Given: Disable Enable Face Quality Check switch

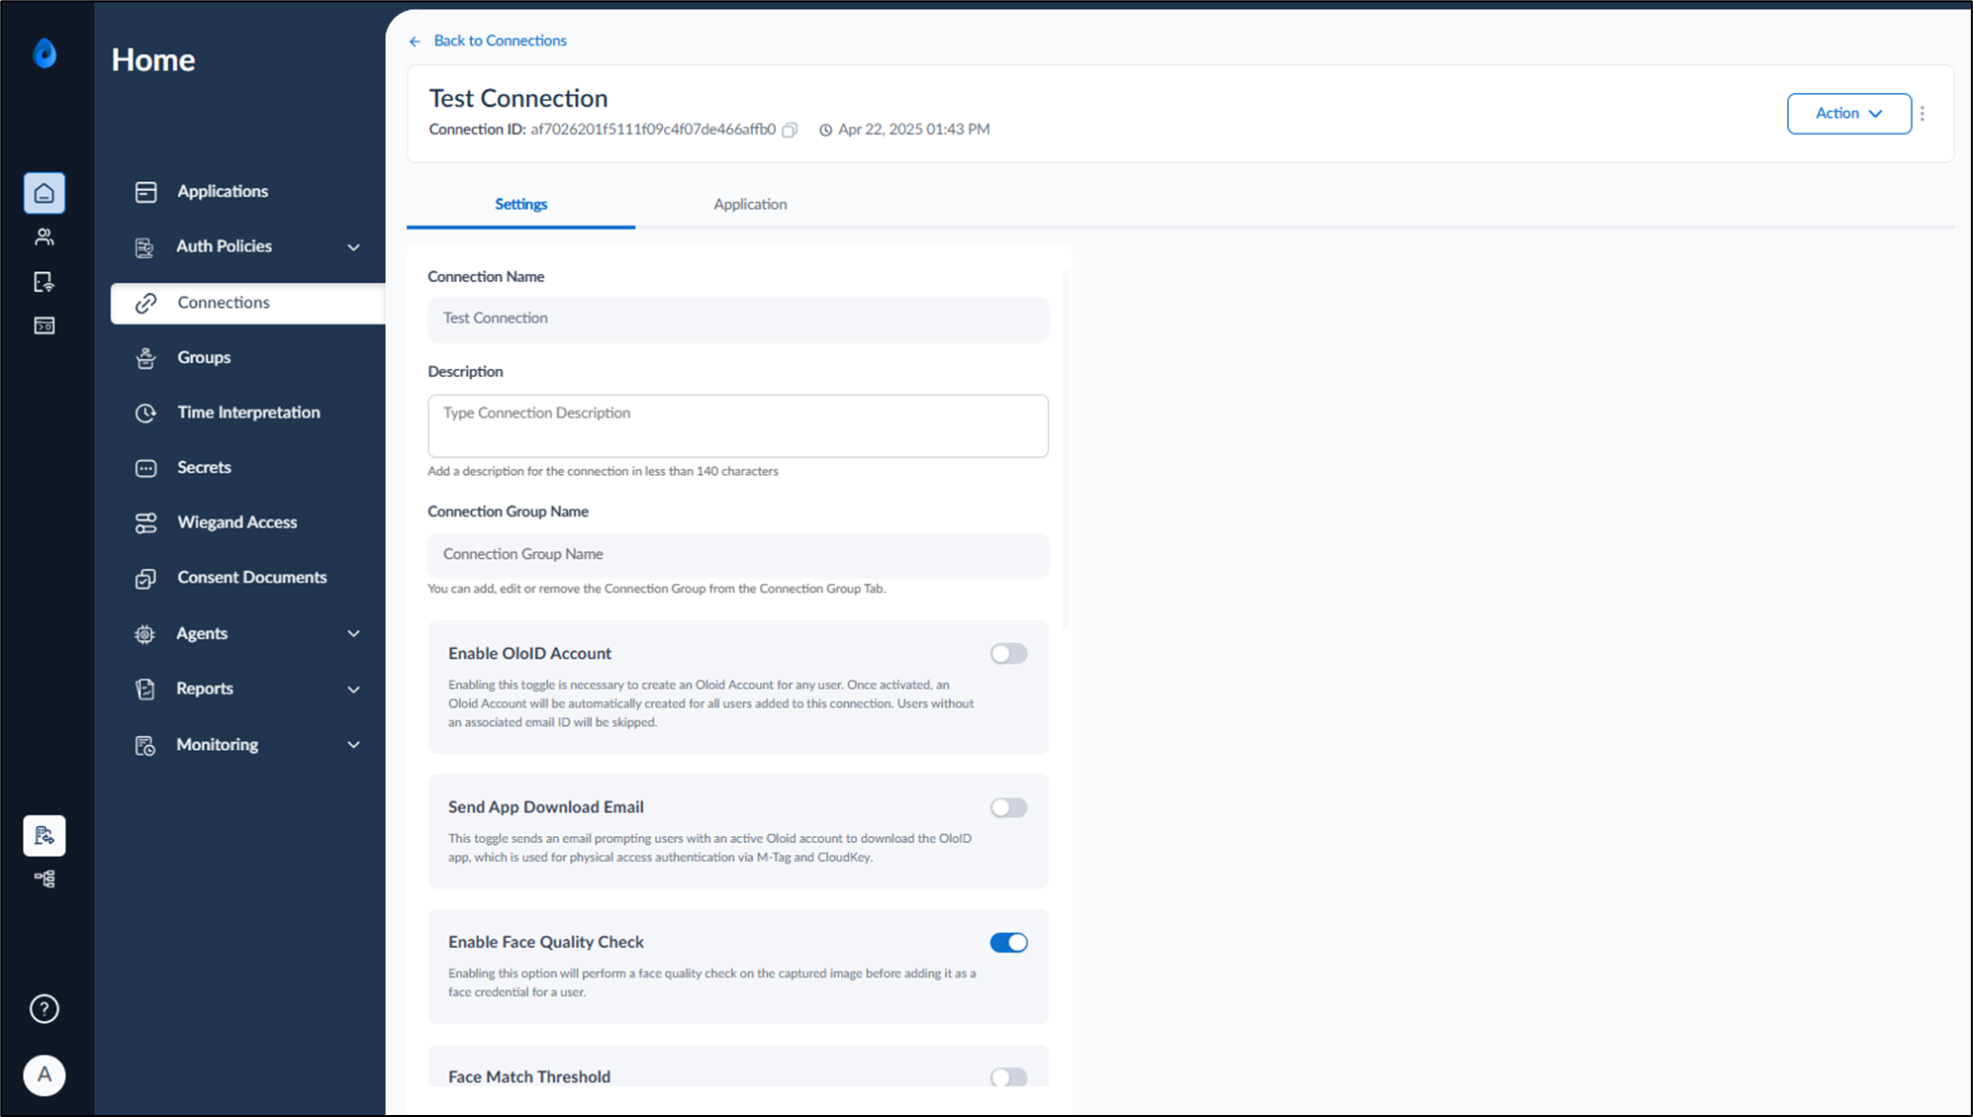Looking at the screenshot, I should pos(1008,943).
